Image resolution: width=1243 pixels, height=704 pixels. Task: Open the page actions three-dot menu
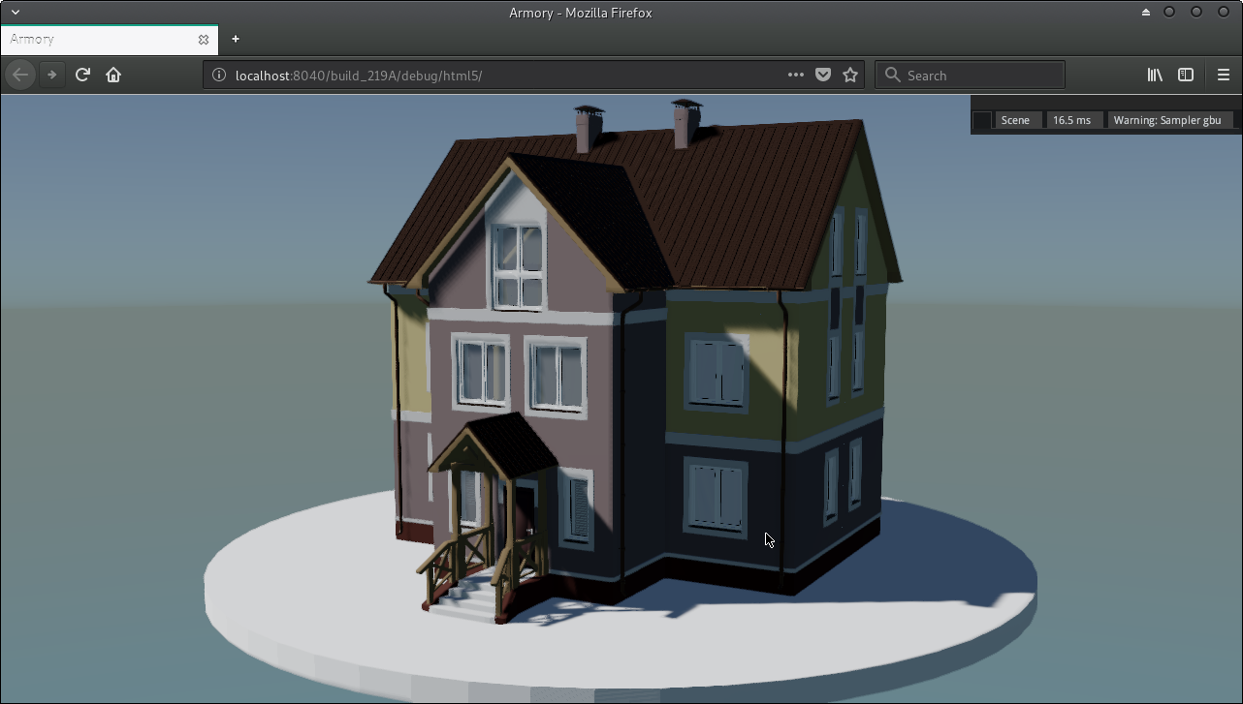pyautogui.click(x=795, y=75)
